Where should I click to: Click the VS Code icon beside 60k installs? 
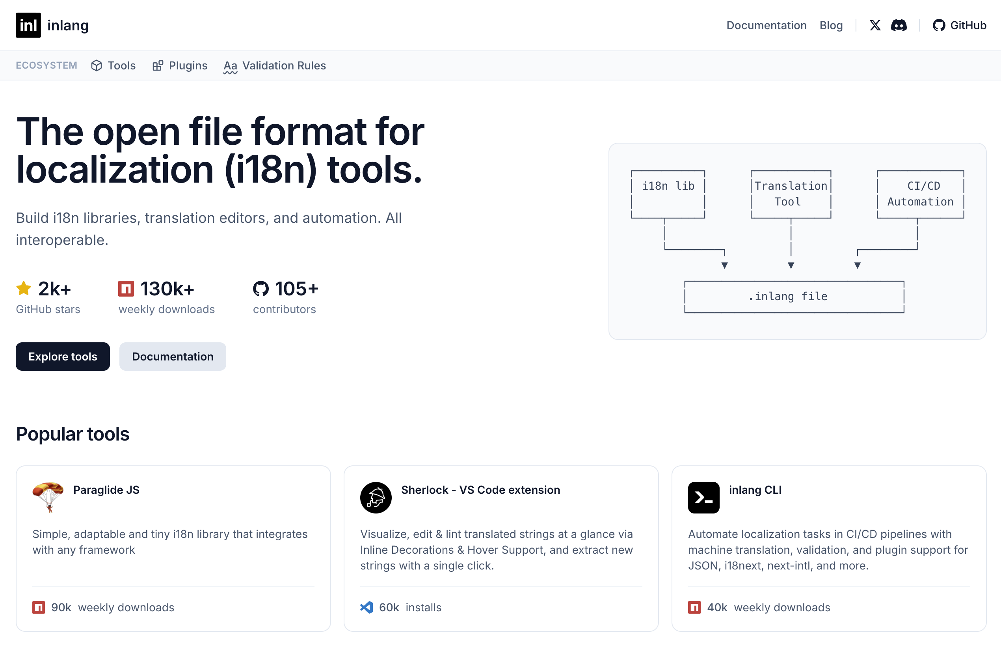point(367,607)
